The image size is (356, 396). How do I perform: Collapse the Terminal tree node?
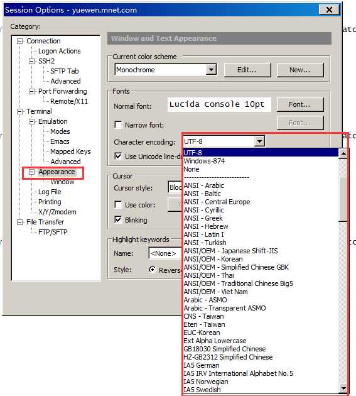point(19,112)
